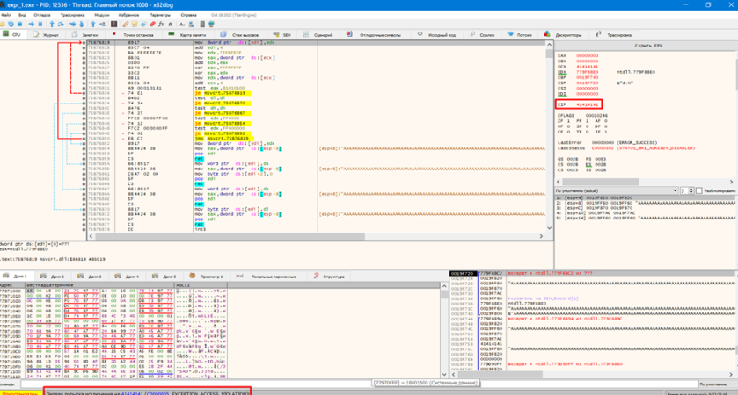Click the Restart debugging toolbar icon

[x=12, y=24]
